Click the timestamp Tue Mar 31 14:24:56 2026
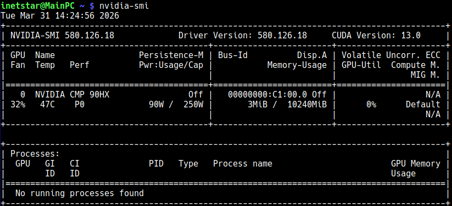452x206 pixels. click(x=60, y=15)
